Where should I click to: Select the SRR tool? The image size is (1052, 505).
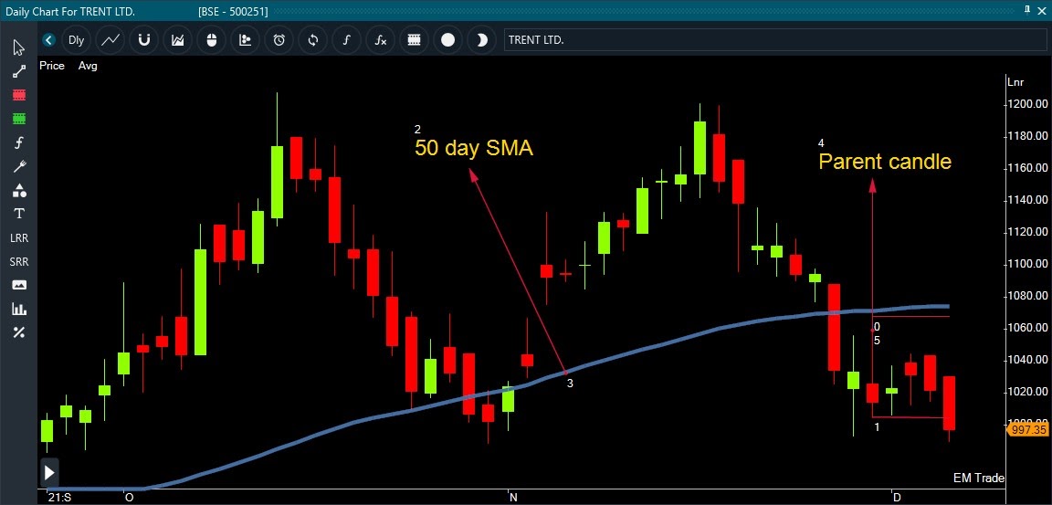tap(19, 261)
